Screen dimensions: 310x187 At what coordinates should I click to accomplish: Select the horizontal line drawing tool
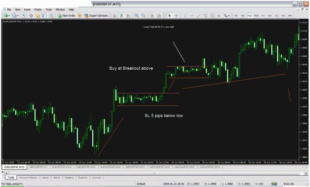[x=192, y=16]
